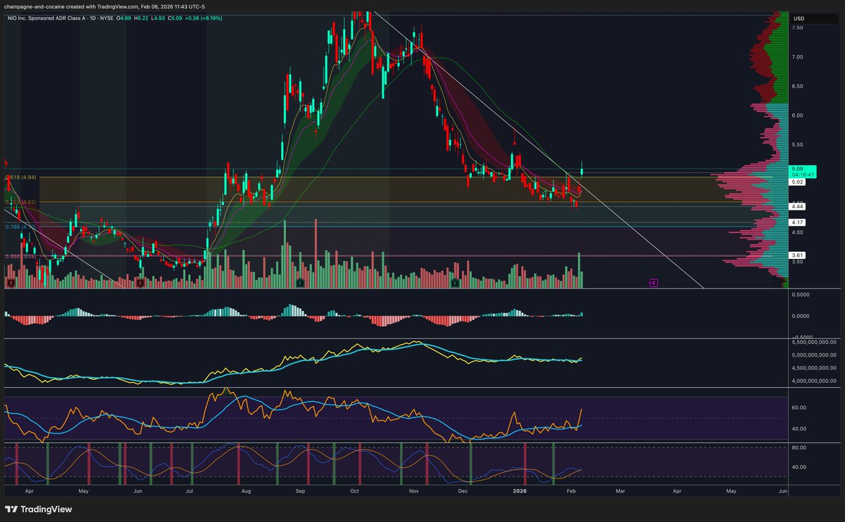This screenshot has height=522, width=845.
Task: Click the Mar label on the time axis
Action: pyautogui.click(x=620, y=490)
